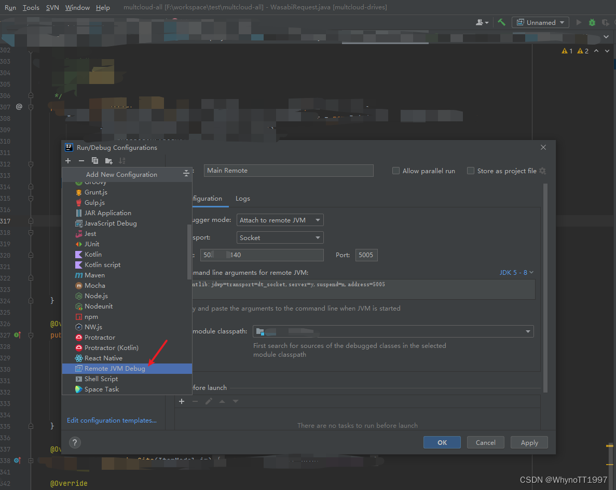Choose Shell Script configuration type
Image resolution: width=616 pixels, height=490 pixels.
tap(127, 379)
